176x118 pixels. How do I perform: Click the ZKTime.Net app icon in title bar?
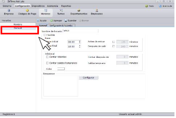3,2
